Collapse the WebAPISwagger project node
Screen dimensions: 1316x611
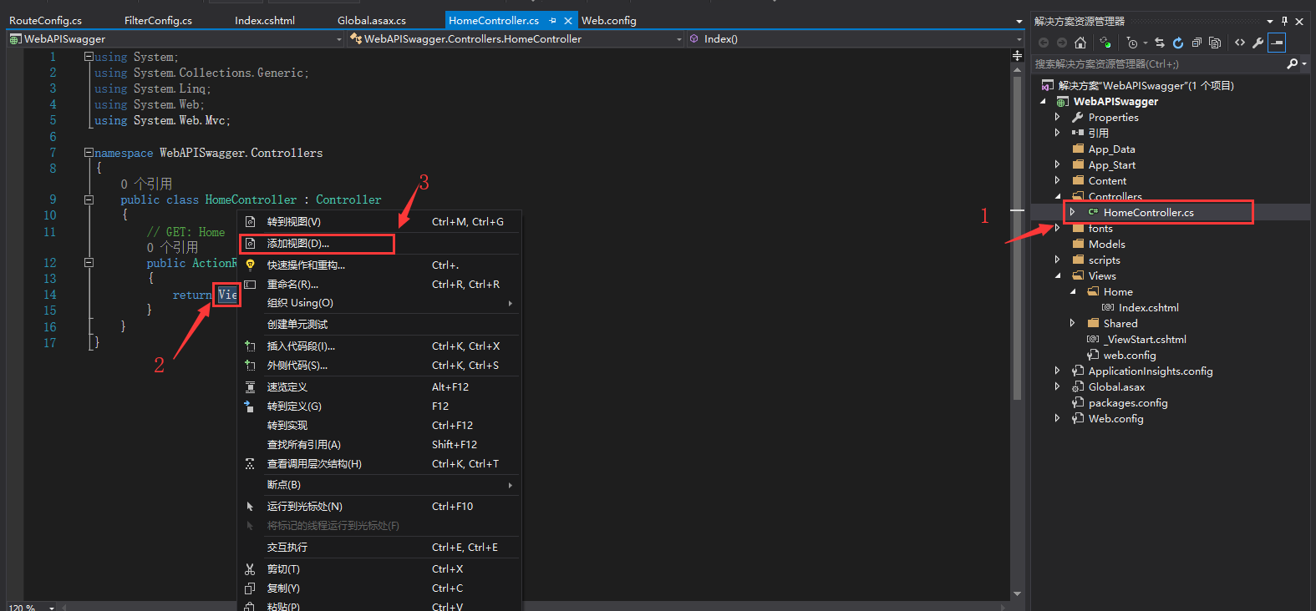[1043, 101]
